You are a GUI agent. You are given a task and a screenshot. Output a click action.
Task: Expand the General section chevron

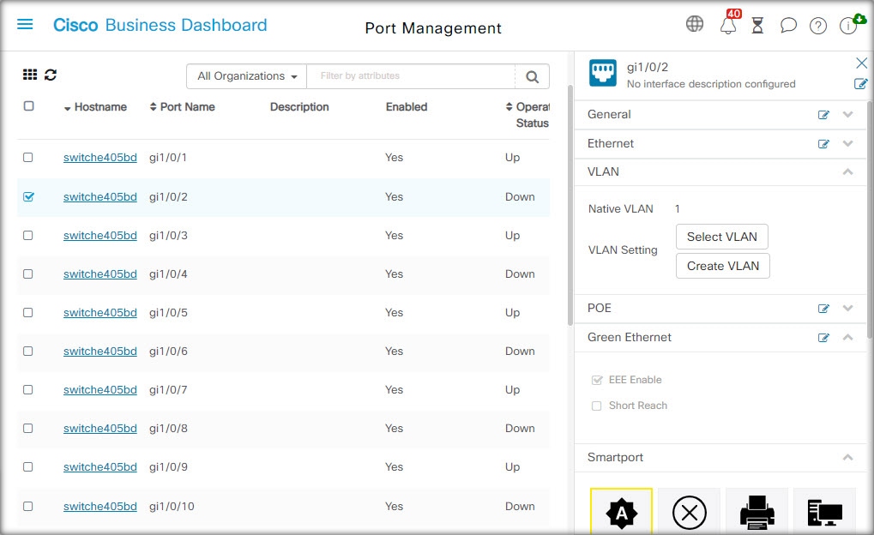pos(847,114)
